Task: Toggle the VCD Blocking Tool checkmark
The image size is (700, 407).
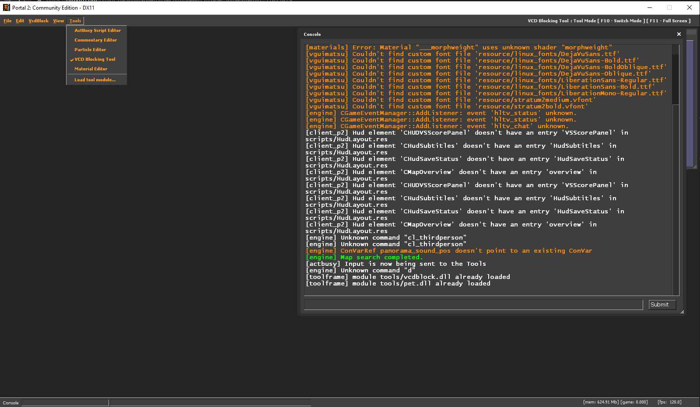Action: point(94,59)
